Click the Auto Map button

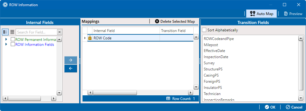pos(261,14)
